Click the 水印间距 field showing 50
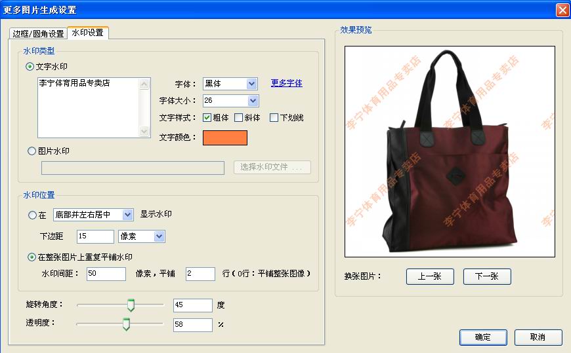The image size is (571, 353). (x=106, y=274)
